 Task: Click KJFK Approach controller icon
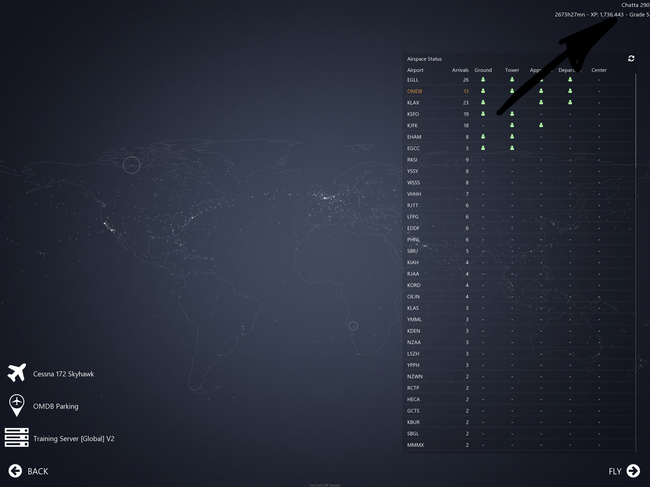tap(541, 125)
